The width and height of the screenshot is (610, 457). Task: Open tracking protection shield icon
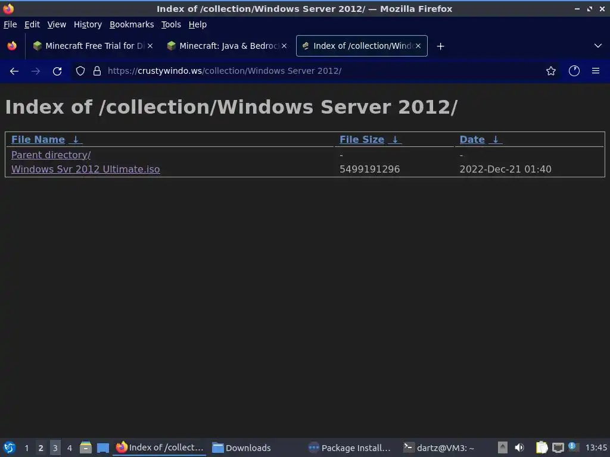(x=80, y=71)
